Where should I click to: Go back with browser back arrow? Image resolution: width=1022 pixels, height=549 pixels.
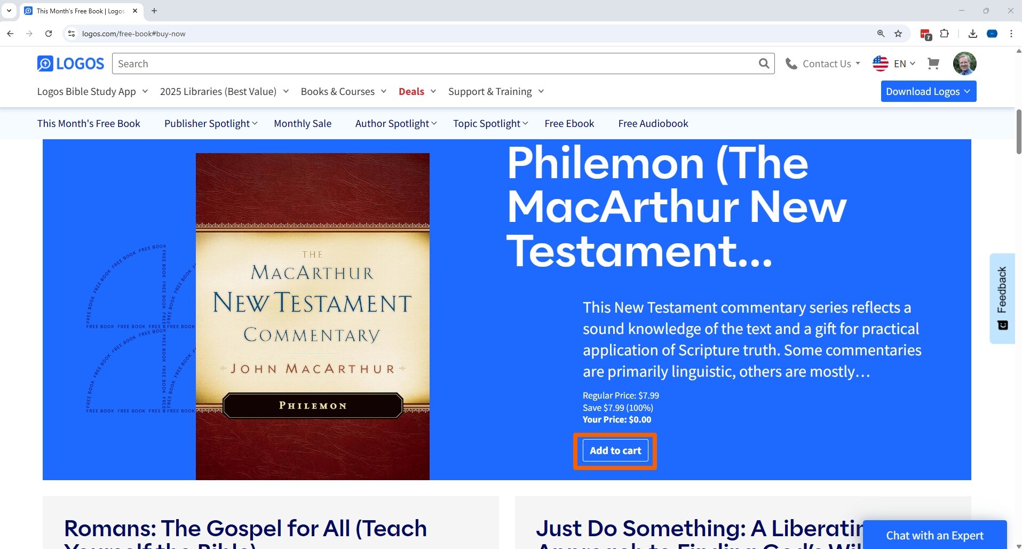click(x=10, y=34)
